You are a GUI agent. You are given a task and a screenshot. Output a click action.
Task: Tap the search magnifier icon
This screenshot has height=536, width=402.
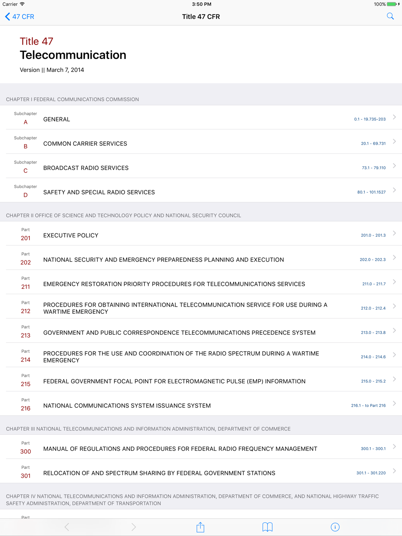pyautogui.click(x=390, y=16)
